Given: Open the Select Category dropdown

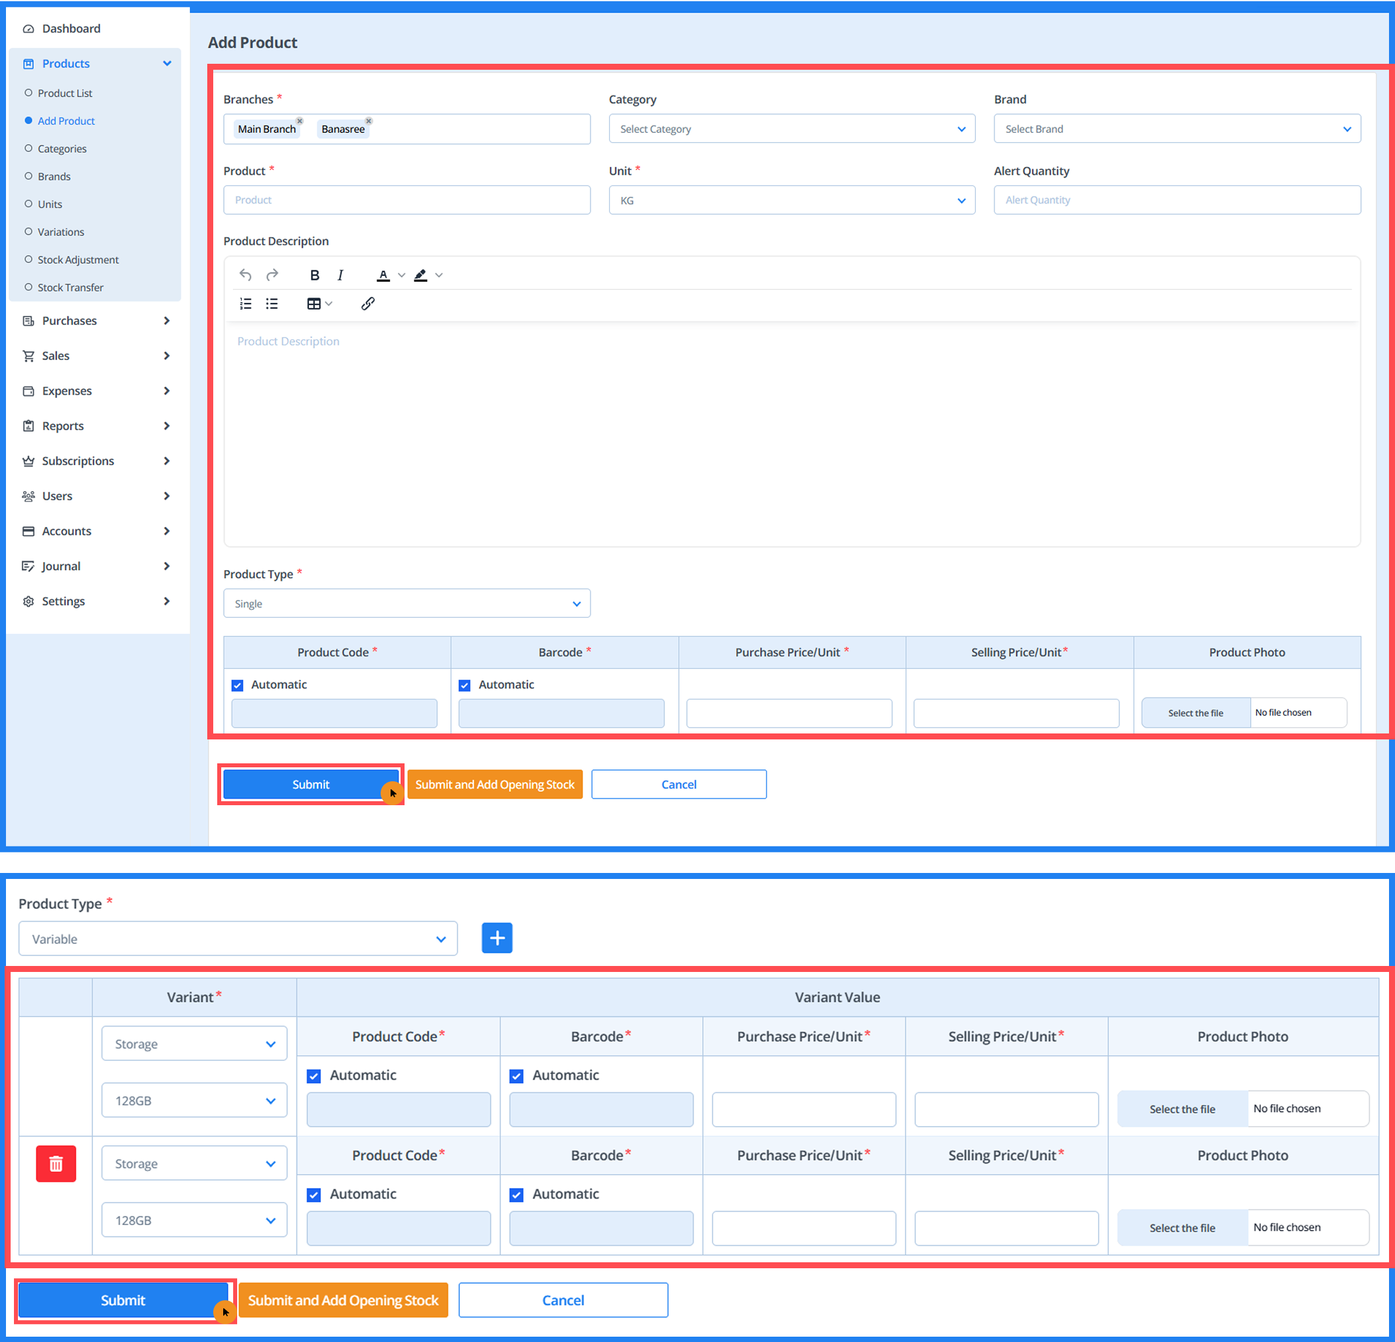Looking at the screenshot, I should [791, 129].
